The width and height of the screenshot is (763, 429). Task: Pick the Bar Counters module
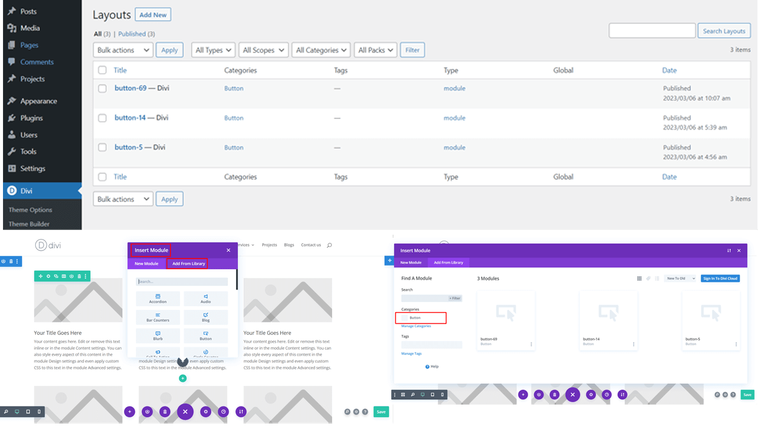tap(157, 315)
